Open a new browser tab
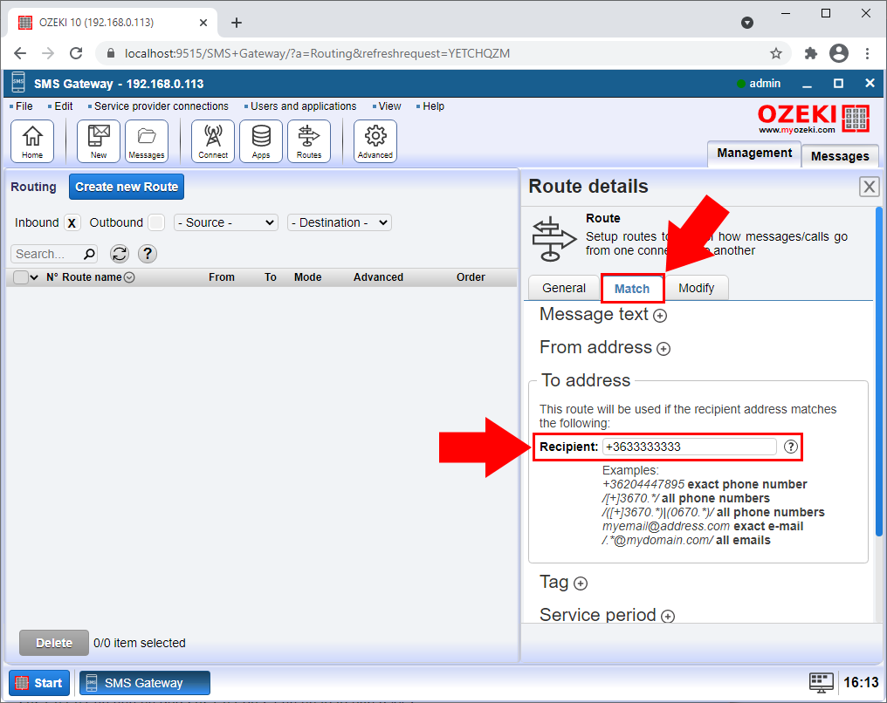The height and width of the screenshot is (703, 887). point(237,23)
